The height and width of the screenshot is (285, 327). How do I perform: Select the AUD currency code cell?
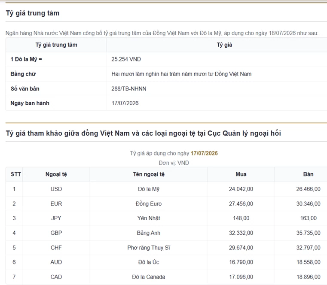(56, 262)
